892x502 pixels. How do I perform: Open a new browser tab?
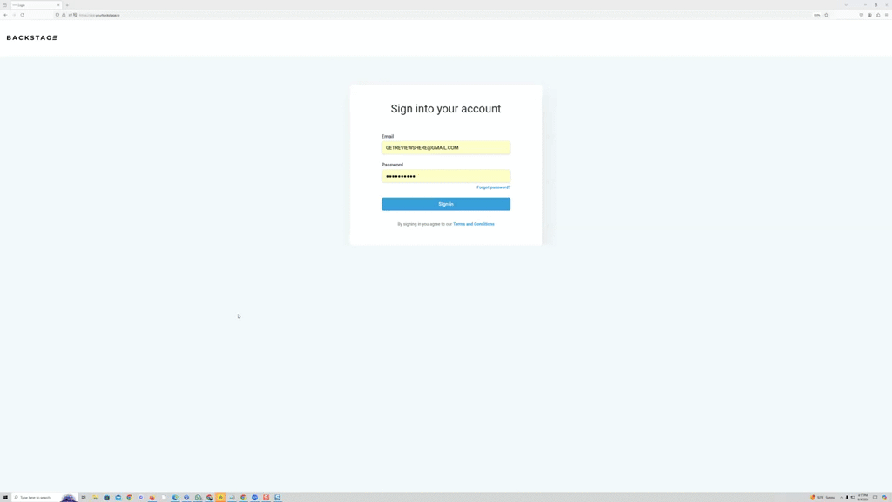click(x=67, y=5)
